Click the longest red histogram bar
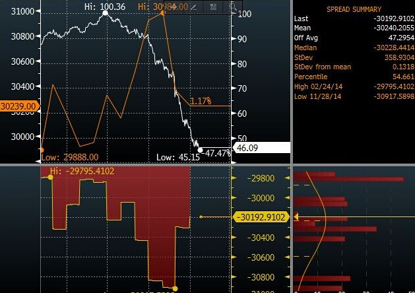 pyautogui.click(x=348, y=179)
